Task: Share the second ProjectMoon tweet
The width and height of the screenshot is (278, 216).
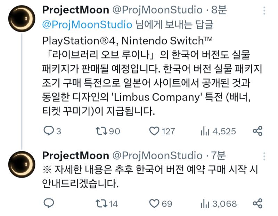Action: tap(257, 203)
